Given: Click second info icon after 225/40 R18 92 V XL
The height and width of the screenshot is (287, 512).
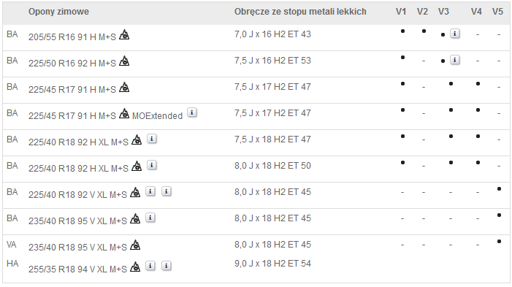Looking at the screenshot, I should point(167,191).
